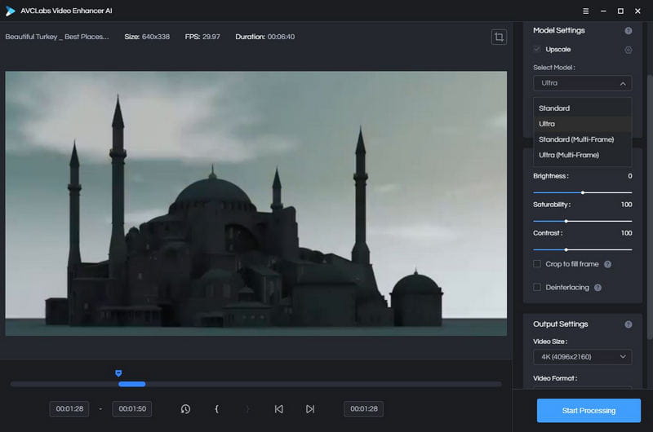Maximize the application window

click(x=620, y=11)
